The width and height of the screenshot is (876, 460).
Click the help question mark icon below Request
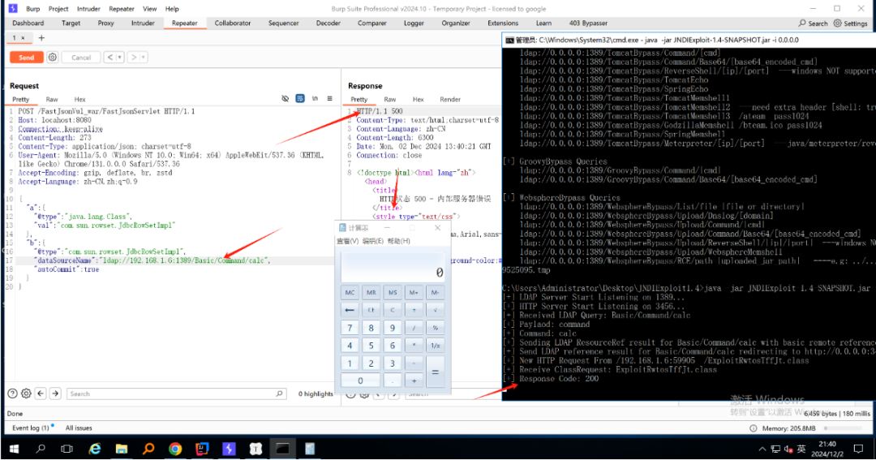tap(12, 393)
